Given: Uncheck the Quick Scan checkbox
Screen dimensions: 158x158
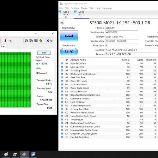Looking at the screenshot, I should click(x=38, y=57).
